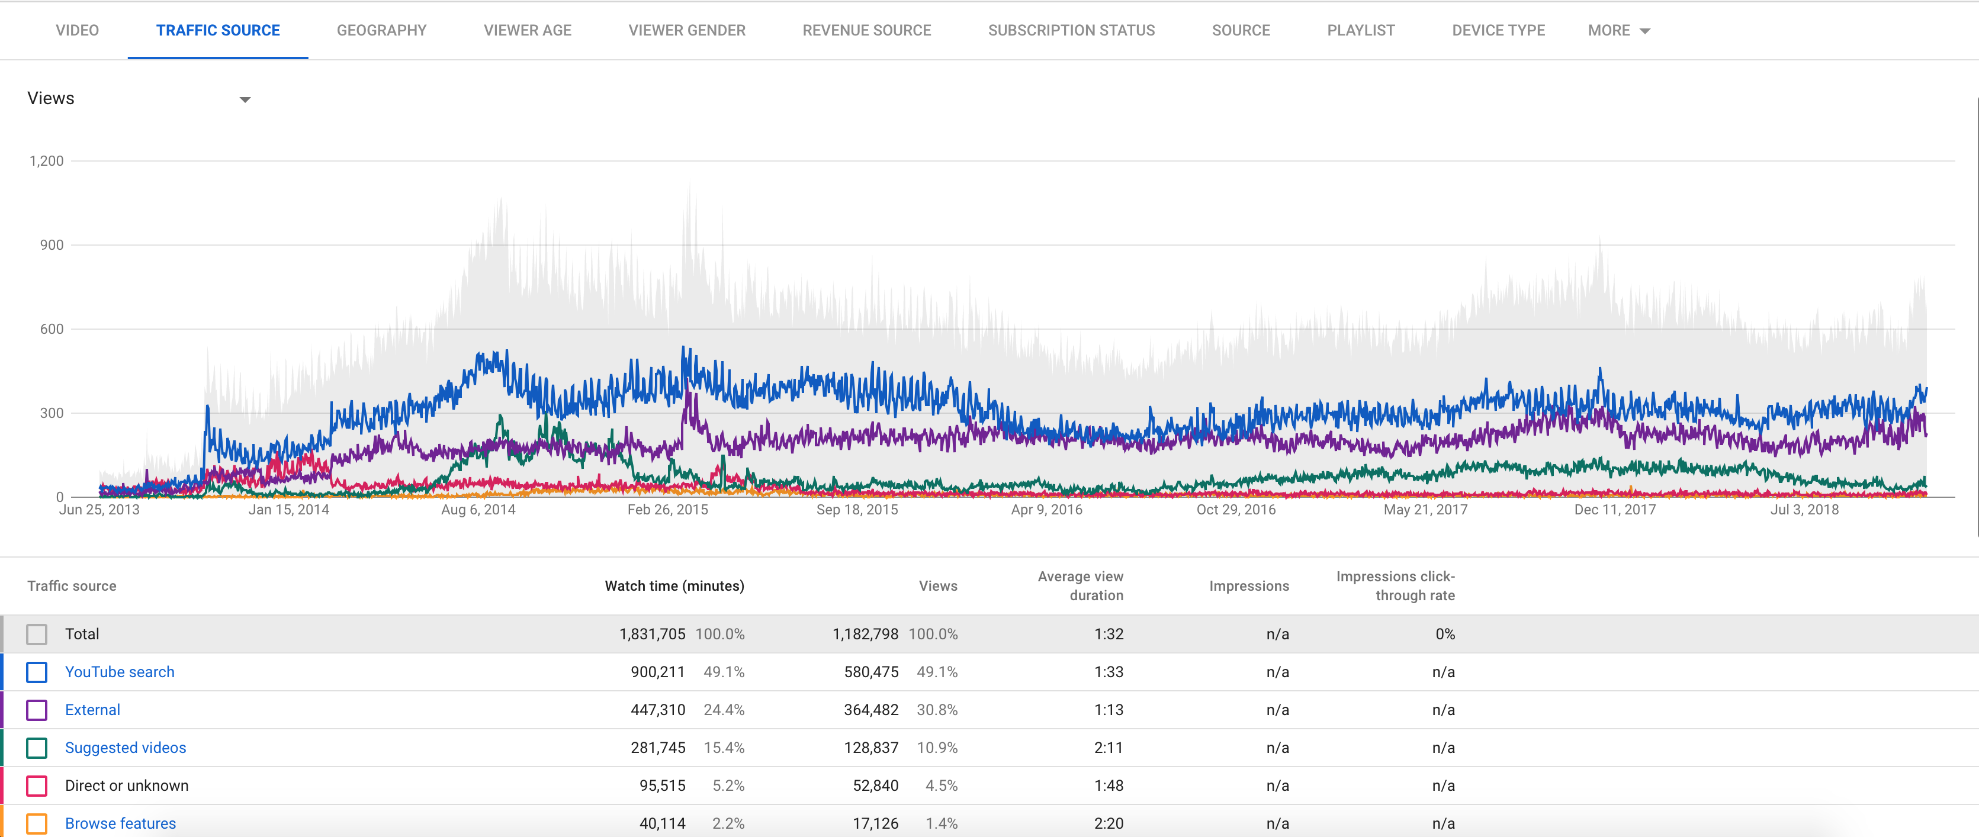This screenshot has height=837, width=1979.
Task: Open the Browse features link
Action: pyautogui.click(x=121, y=823)
